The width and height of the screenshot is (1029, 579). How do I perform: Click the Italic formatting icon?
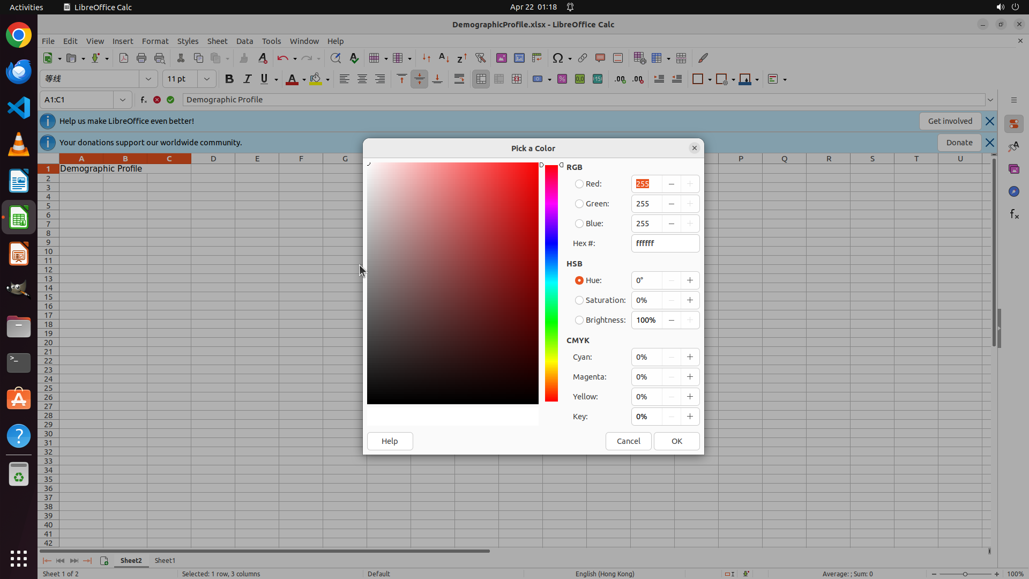(x=247, y=79)
